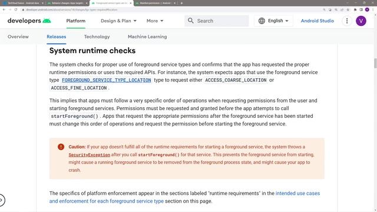
Task: Click the browser forward arrow
Action: tap(10, 9)
